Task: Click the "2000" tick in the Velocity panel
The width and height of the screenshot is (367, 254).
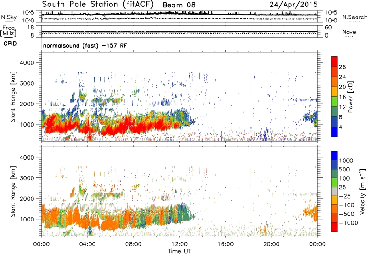Action: click(x=27, y=199)
